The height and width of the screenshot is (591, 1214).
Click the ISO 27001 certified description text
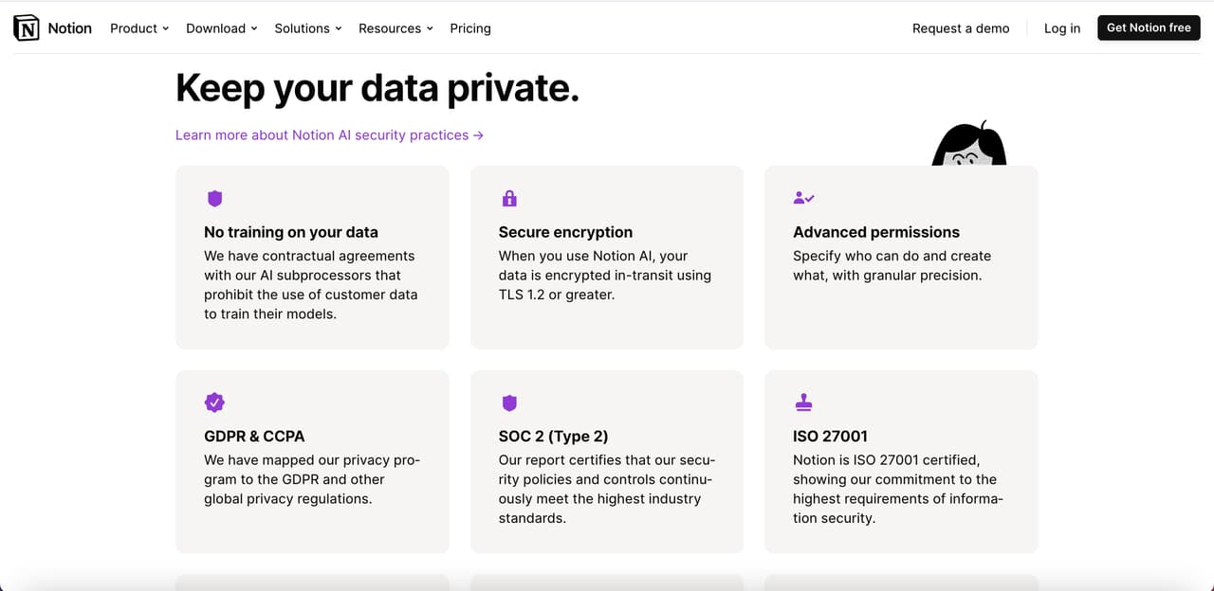pyautogui.click(x=898, y=489)
